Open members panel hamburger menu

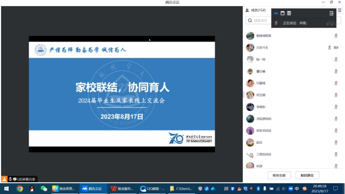pyautogui.click(x=339, y=10)
